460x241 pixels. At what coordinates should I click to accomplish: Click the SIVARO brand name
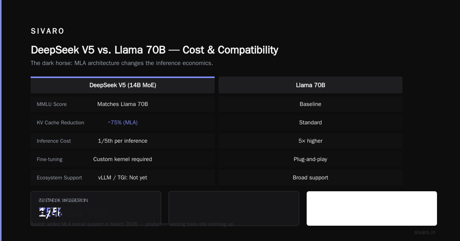(x=48, y=31)
